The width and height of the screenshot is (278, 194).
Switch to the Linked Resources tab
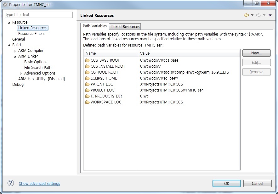(x=125, y=26)
